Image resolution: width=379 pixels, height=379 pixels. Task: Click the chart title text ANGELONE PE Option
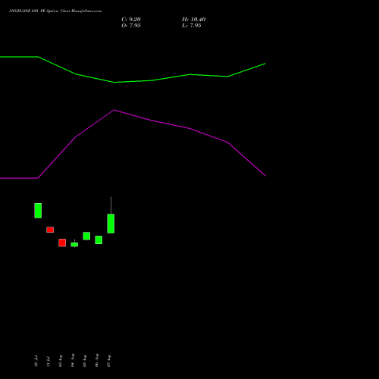(55, 11)
